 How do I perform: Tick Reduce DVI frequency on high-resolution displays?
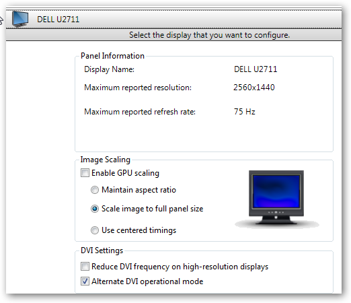coord(85,267)
